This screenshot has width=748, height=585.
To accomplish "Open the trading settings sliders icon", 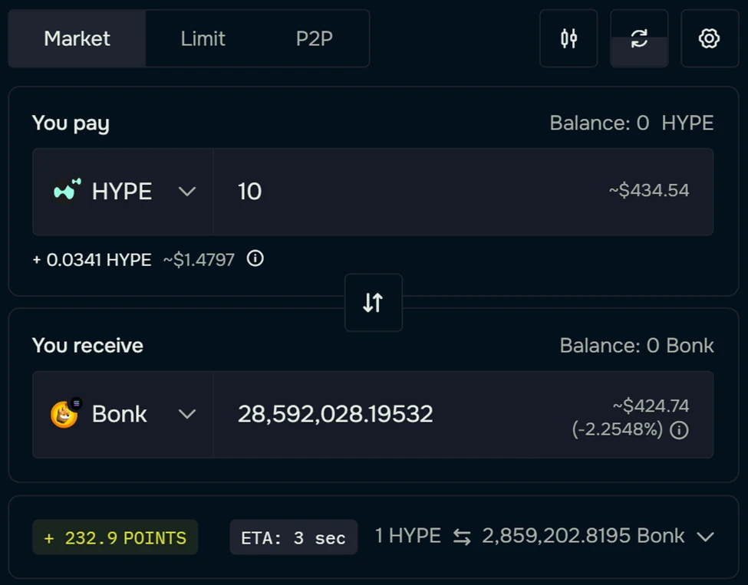I will pos(568,38).
